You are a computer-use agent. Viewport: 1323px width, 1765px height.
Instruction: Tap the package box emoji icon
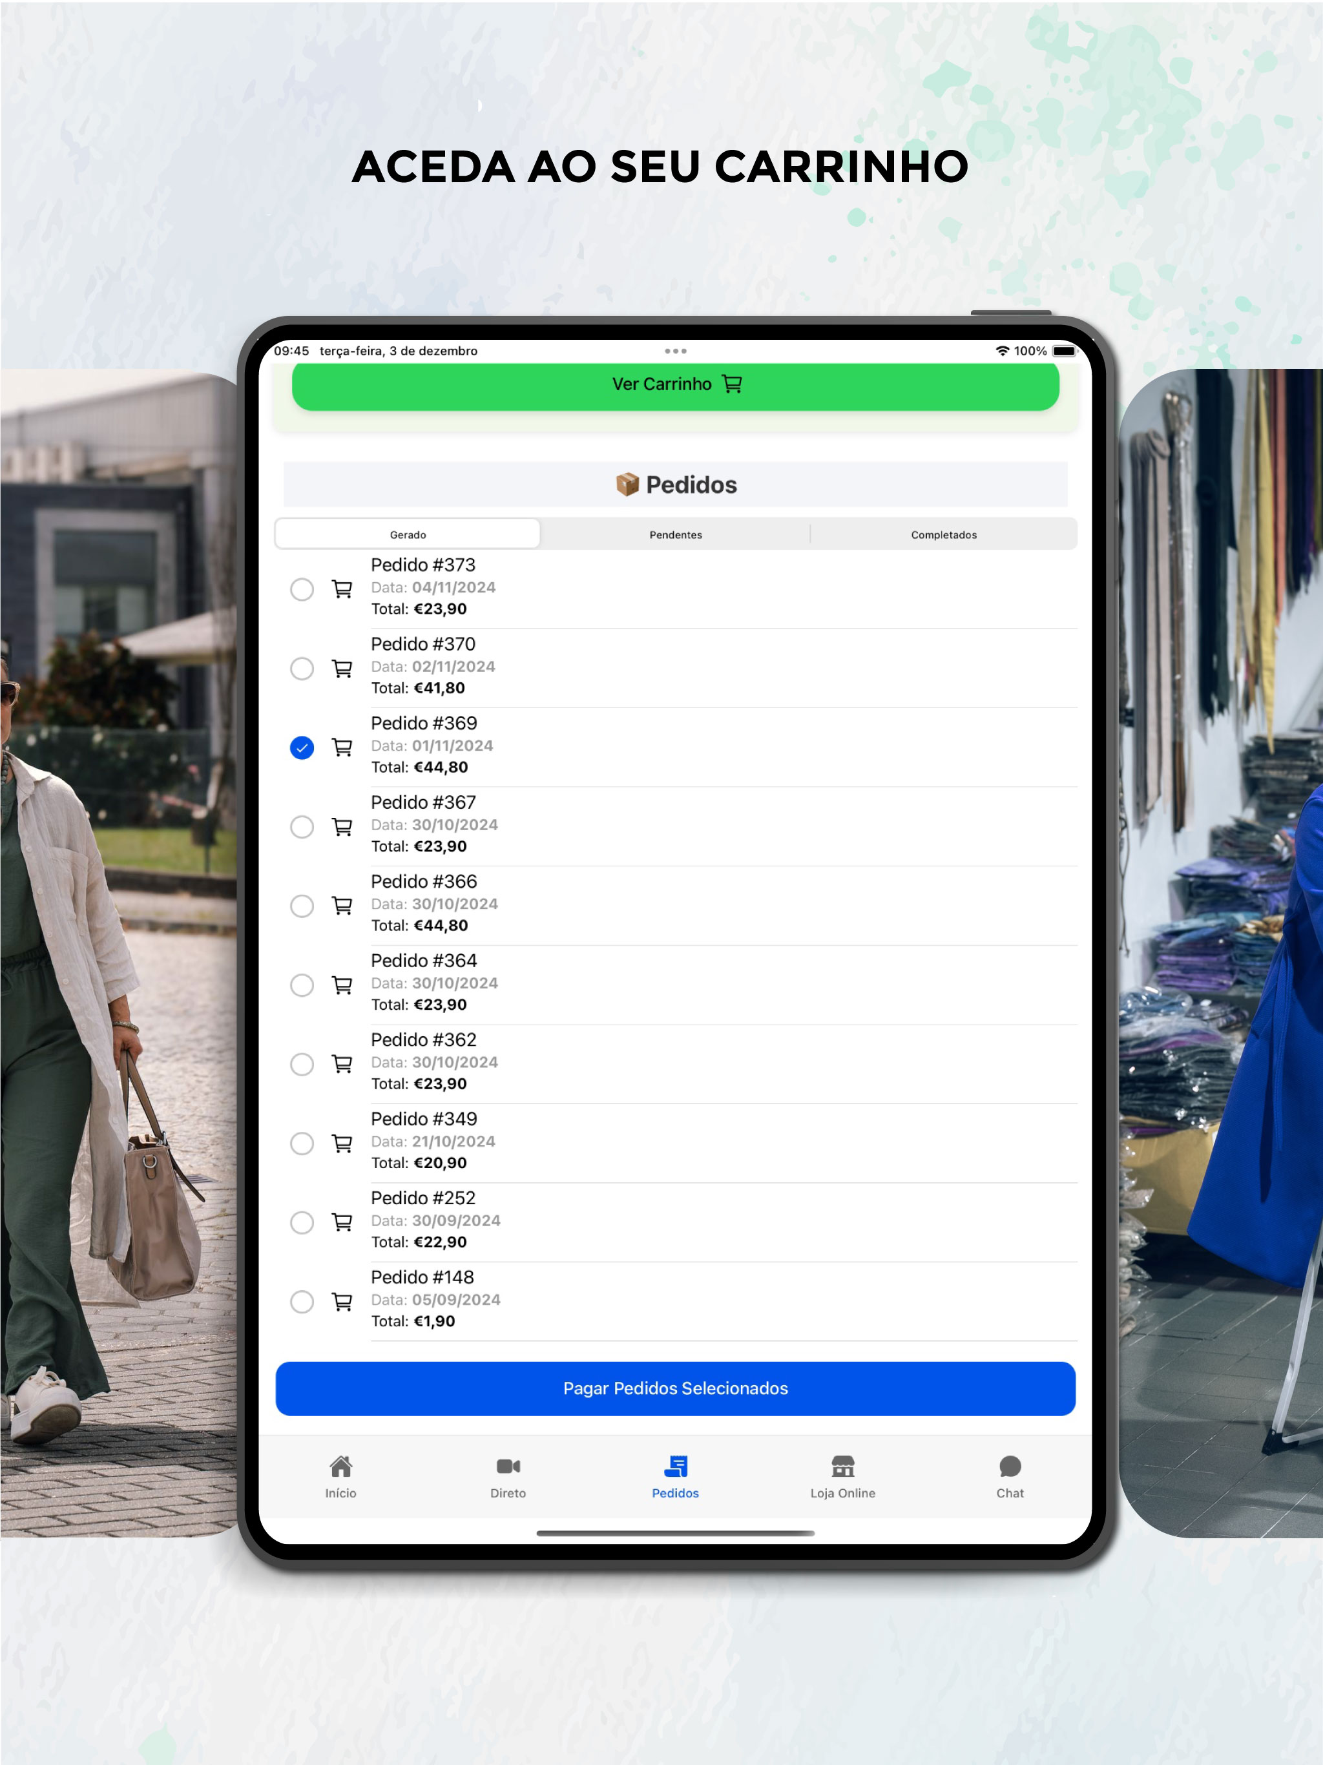click(627, 485)
